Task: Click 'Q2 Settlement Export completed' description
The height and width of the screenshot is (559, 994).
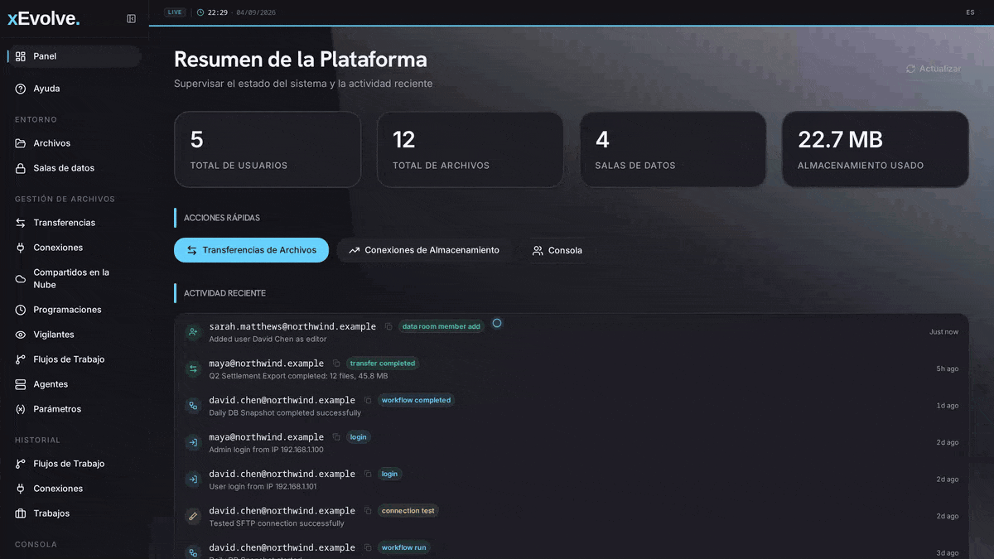Action: pyautogui.click(x=298, y=376)
